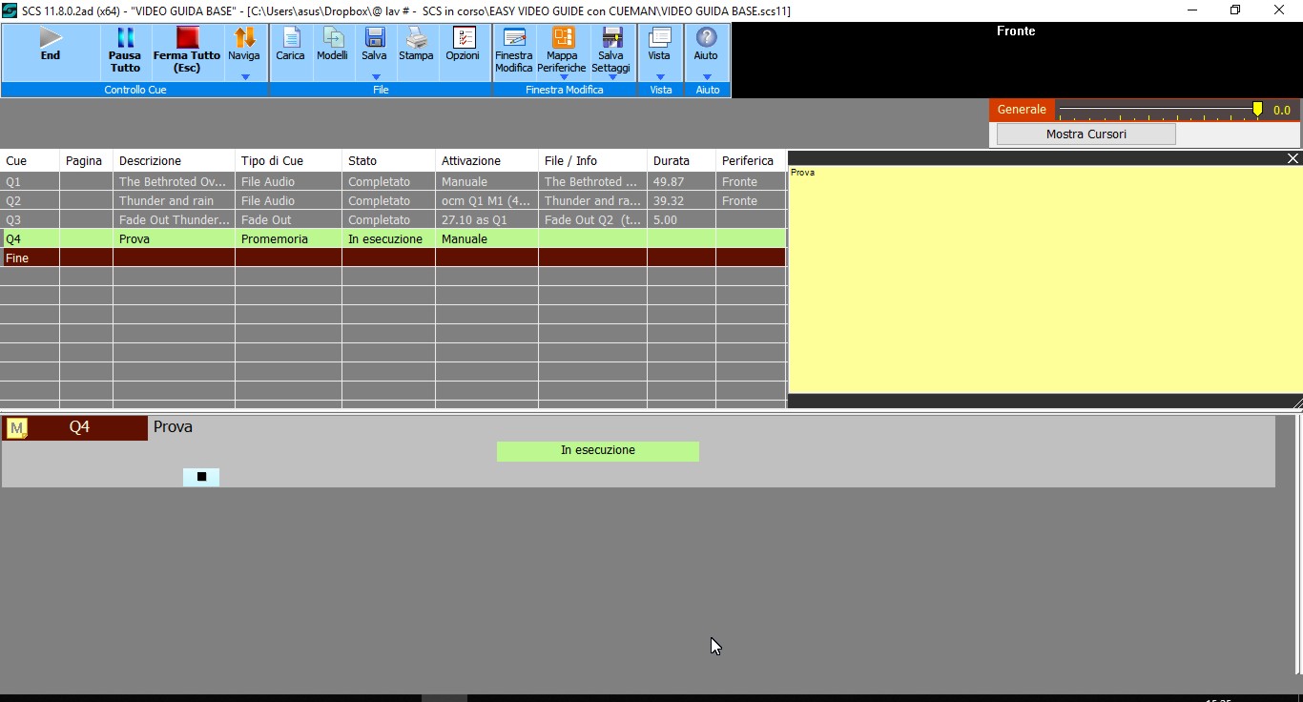Click the memo icon beside Q4
The height and width of the screenshot is (702, 1303).
point(16,428)
